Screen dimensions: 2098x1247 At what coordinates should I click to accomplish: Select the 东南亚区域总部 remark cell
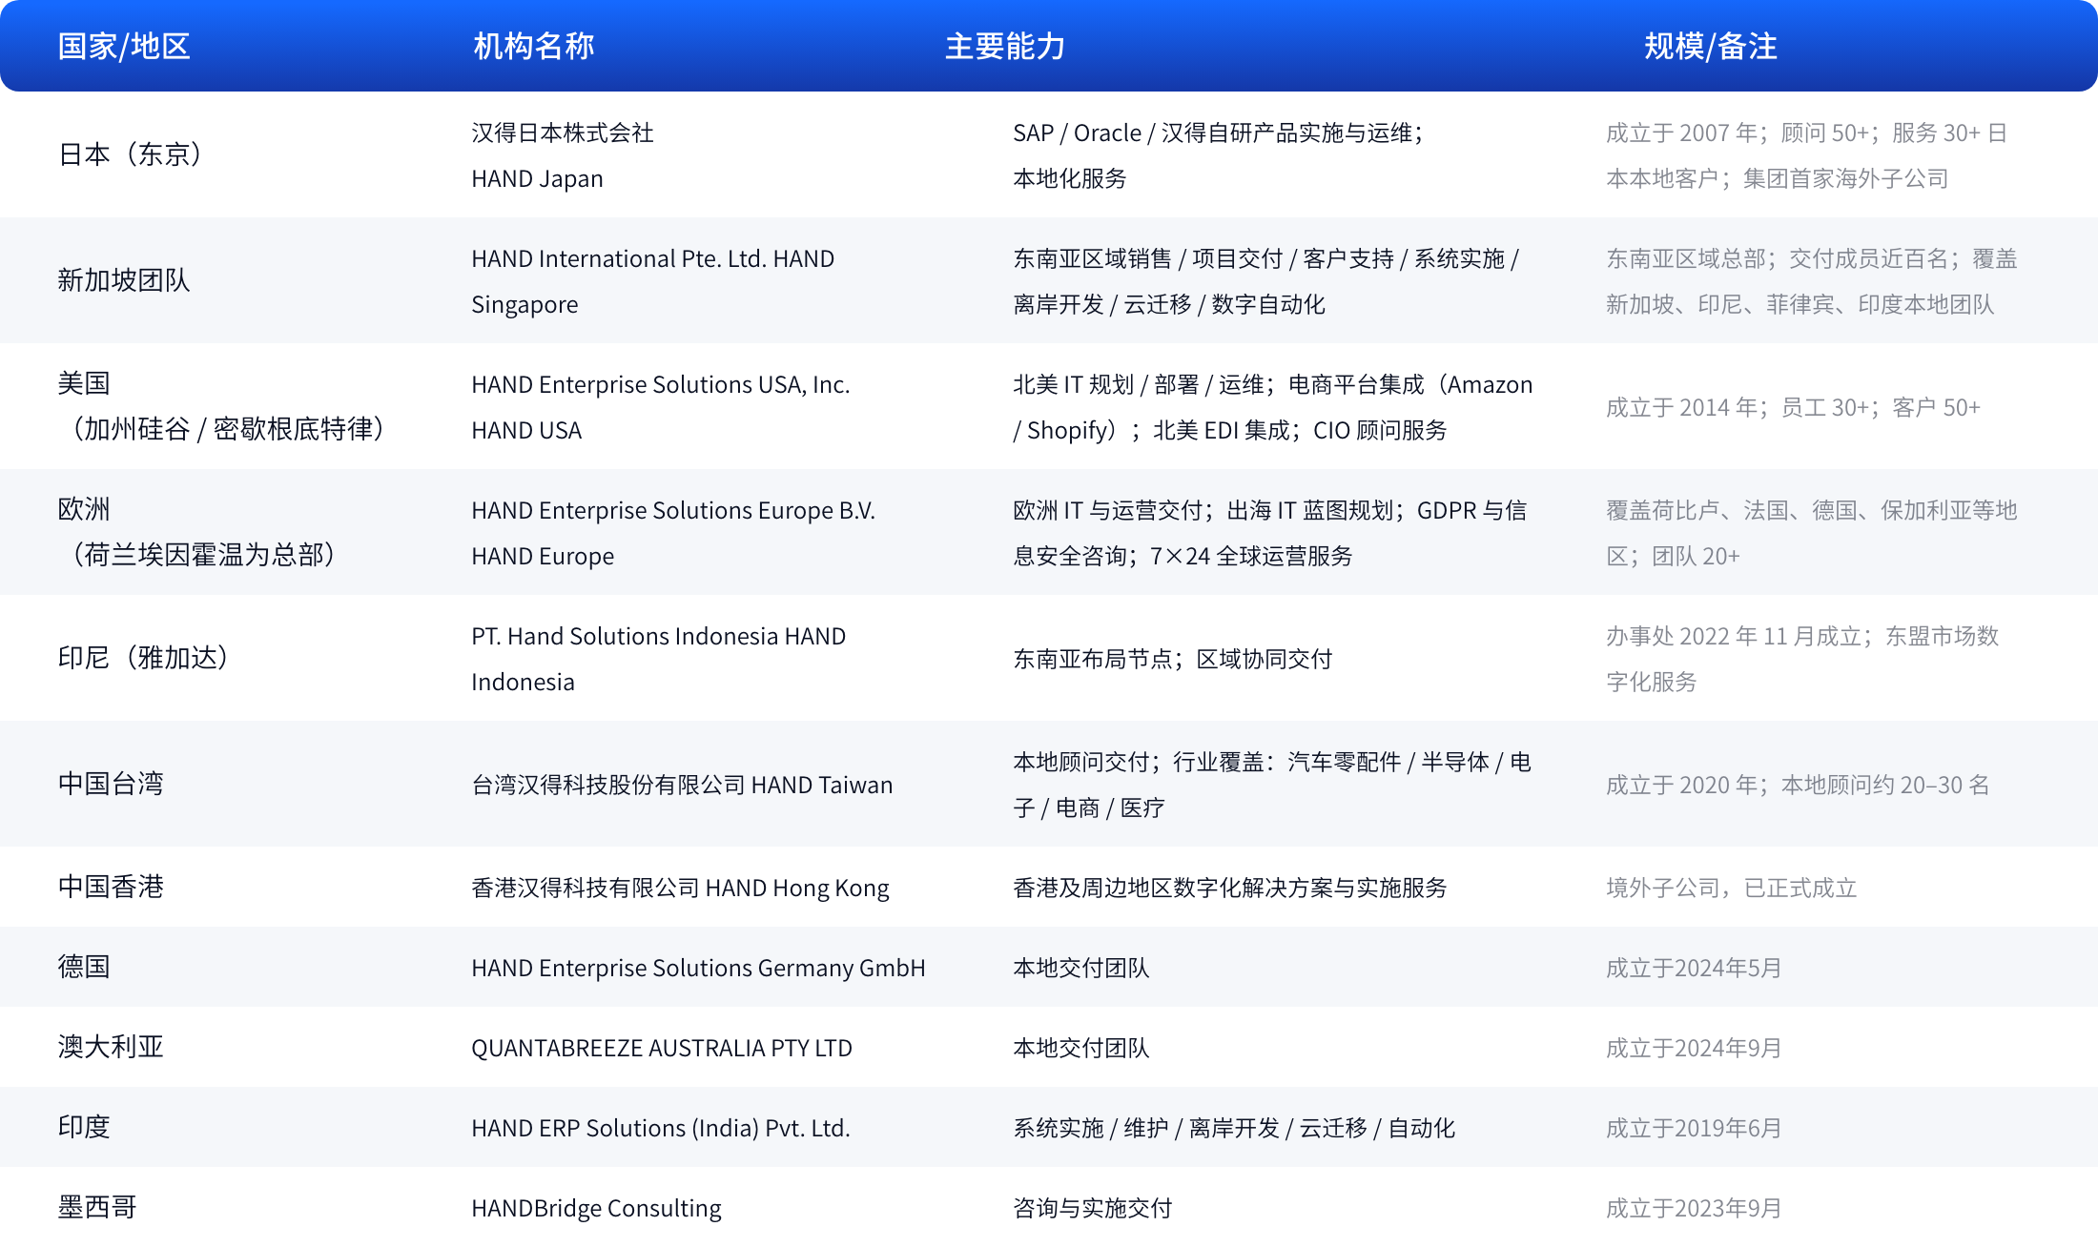1812,281
